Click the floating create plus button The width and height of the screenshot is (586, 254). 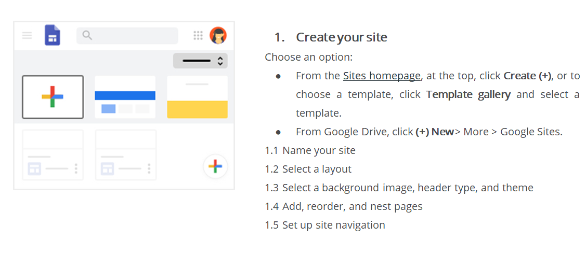click(x=215, y=166)
